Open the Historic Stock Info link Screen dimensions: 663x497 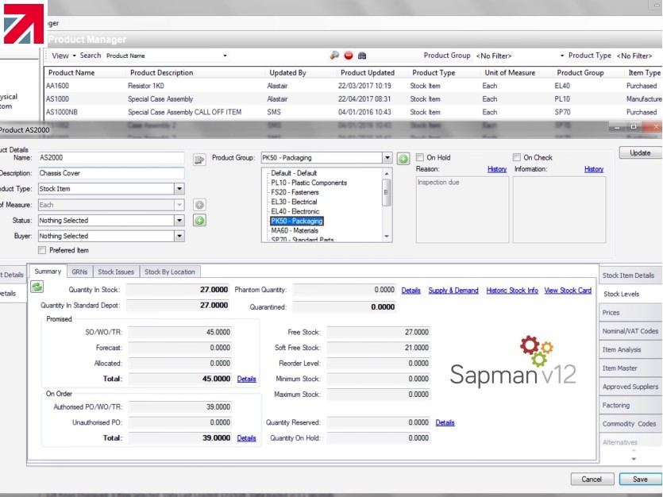tap(512, 291)
